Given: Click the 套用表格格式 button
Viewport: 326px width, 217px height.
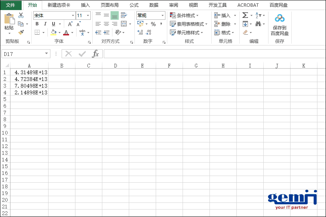Looking at the screenshot, I should (x=188, y=23).
